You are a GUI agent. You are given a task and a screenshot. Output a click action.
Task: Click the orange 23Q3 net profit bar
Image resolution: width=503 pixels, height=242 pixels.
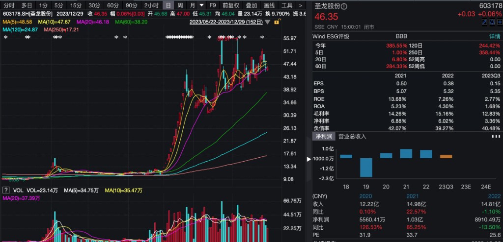[446, 157]
